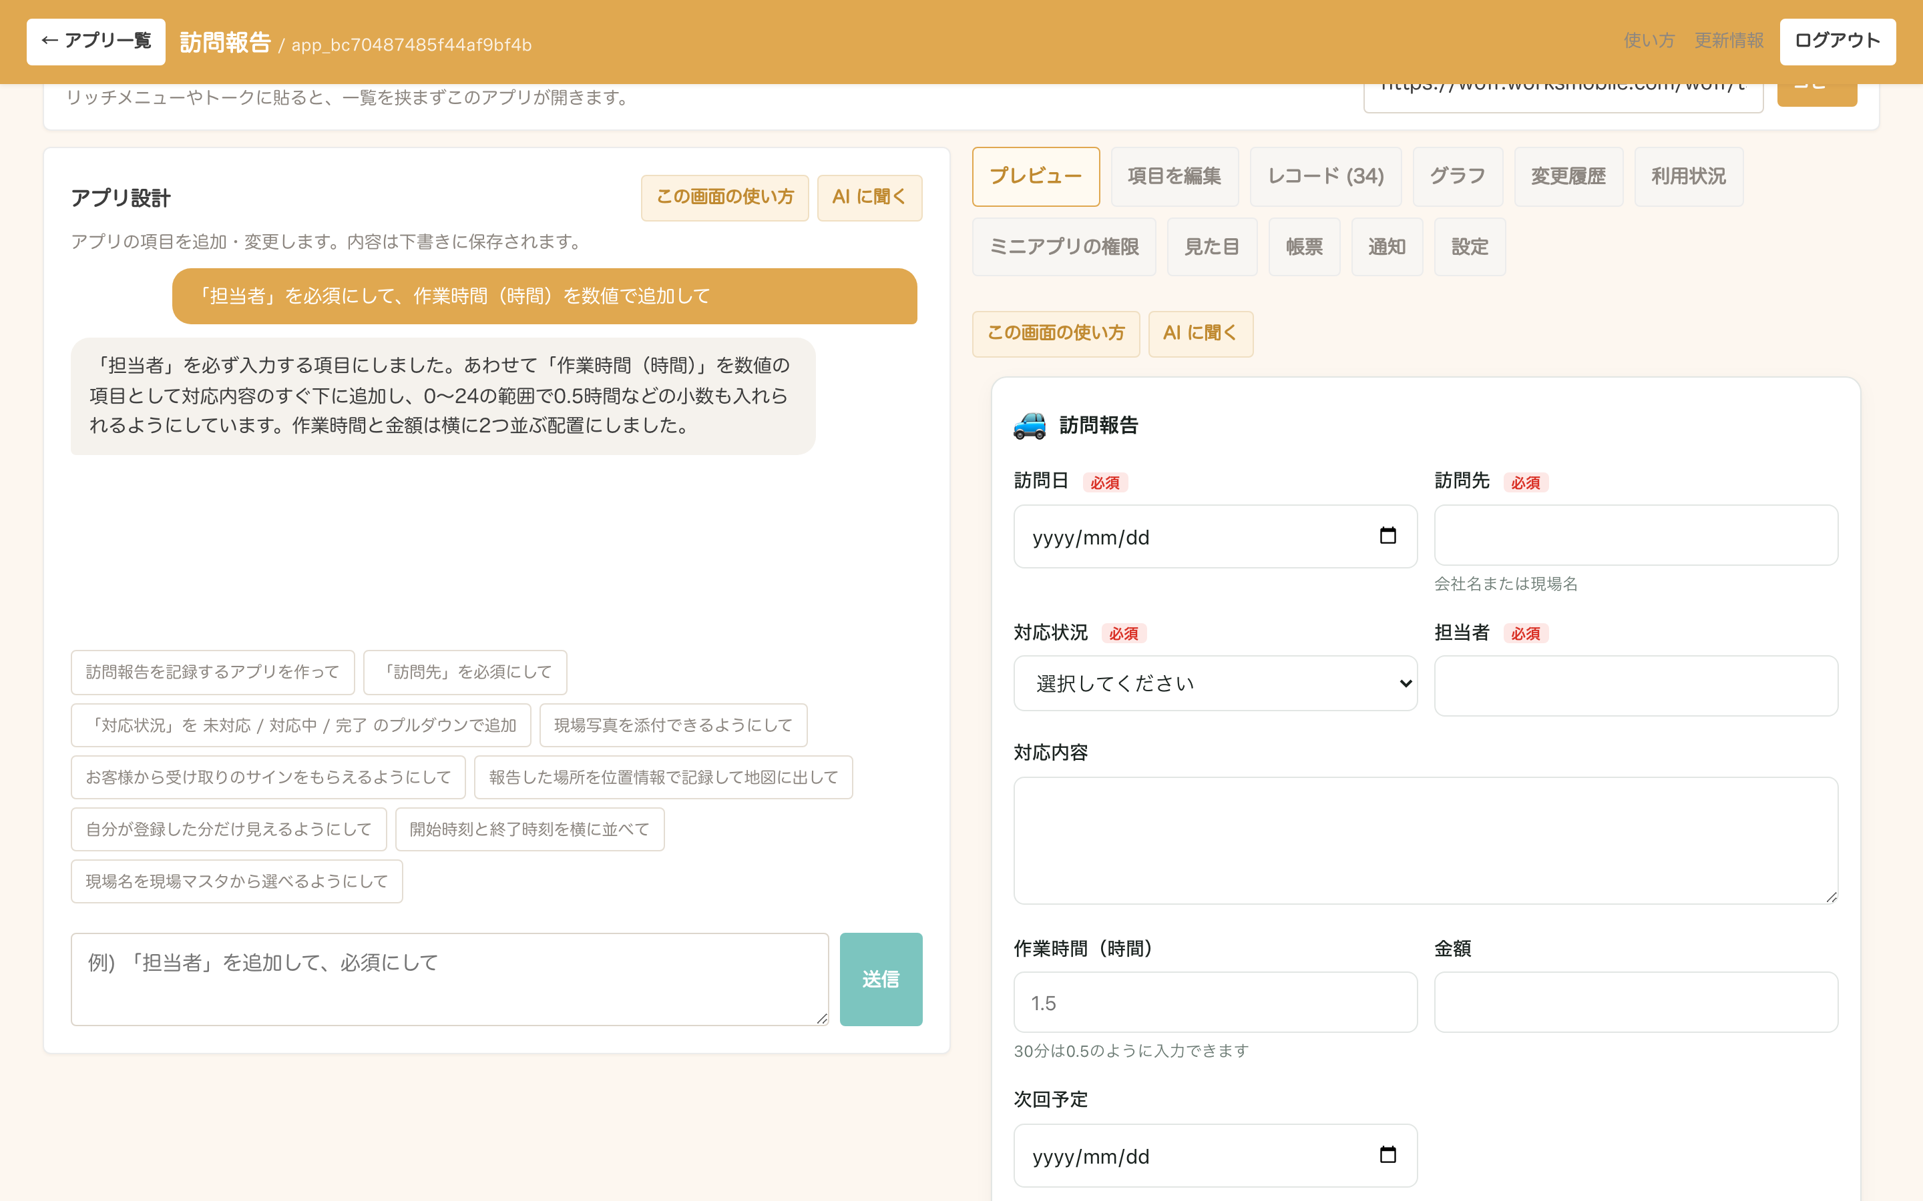1923x1201 pixels.
Task: Switch to the プレビュー tab
Action: click(x=1036, y=176)
